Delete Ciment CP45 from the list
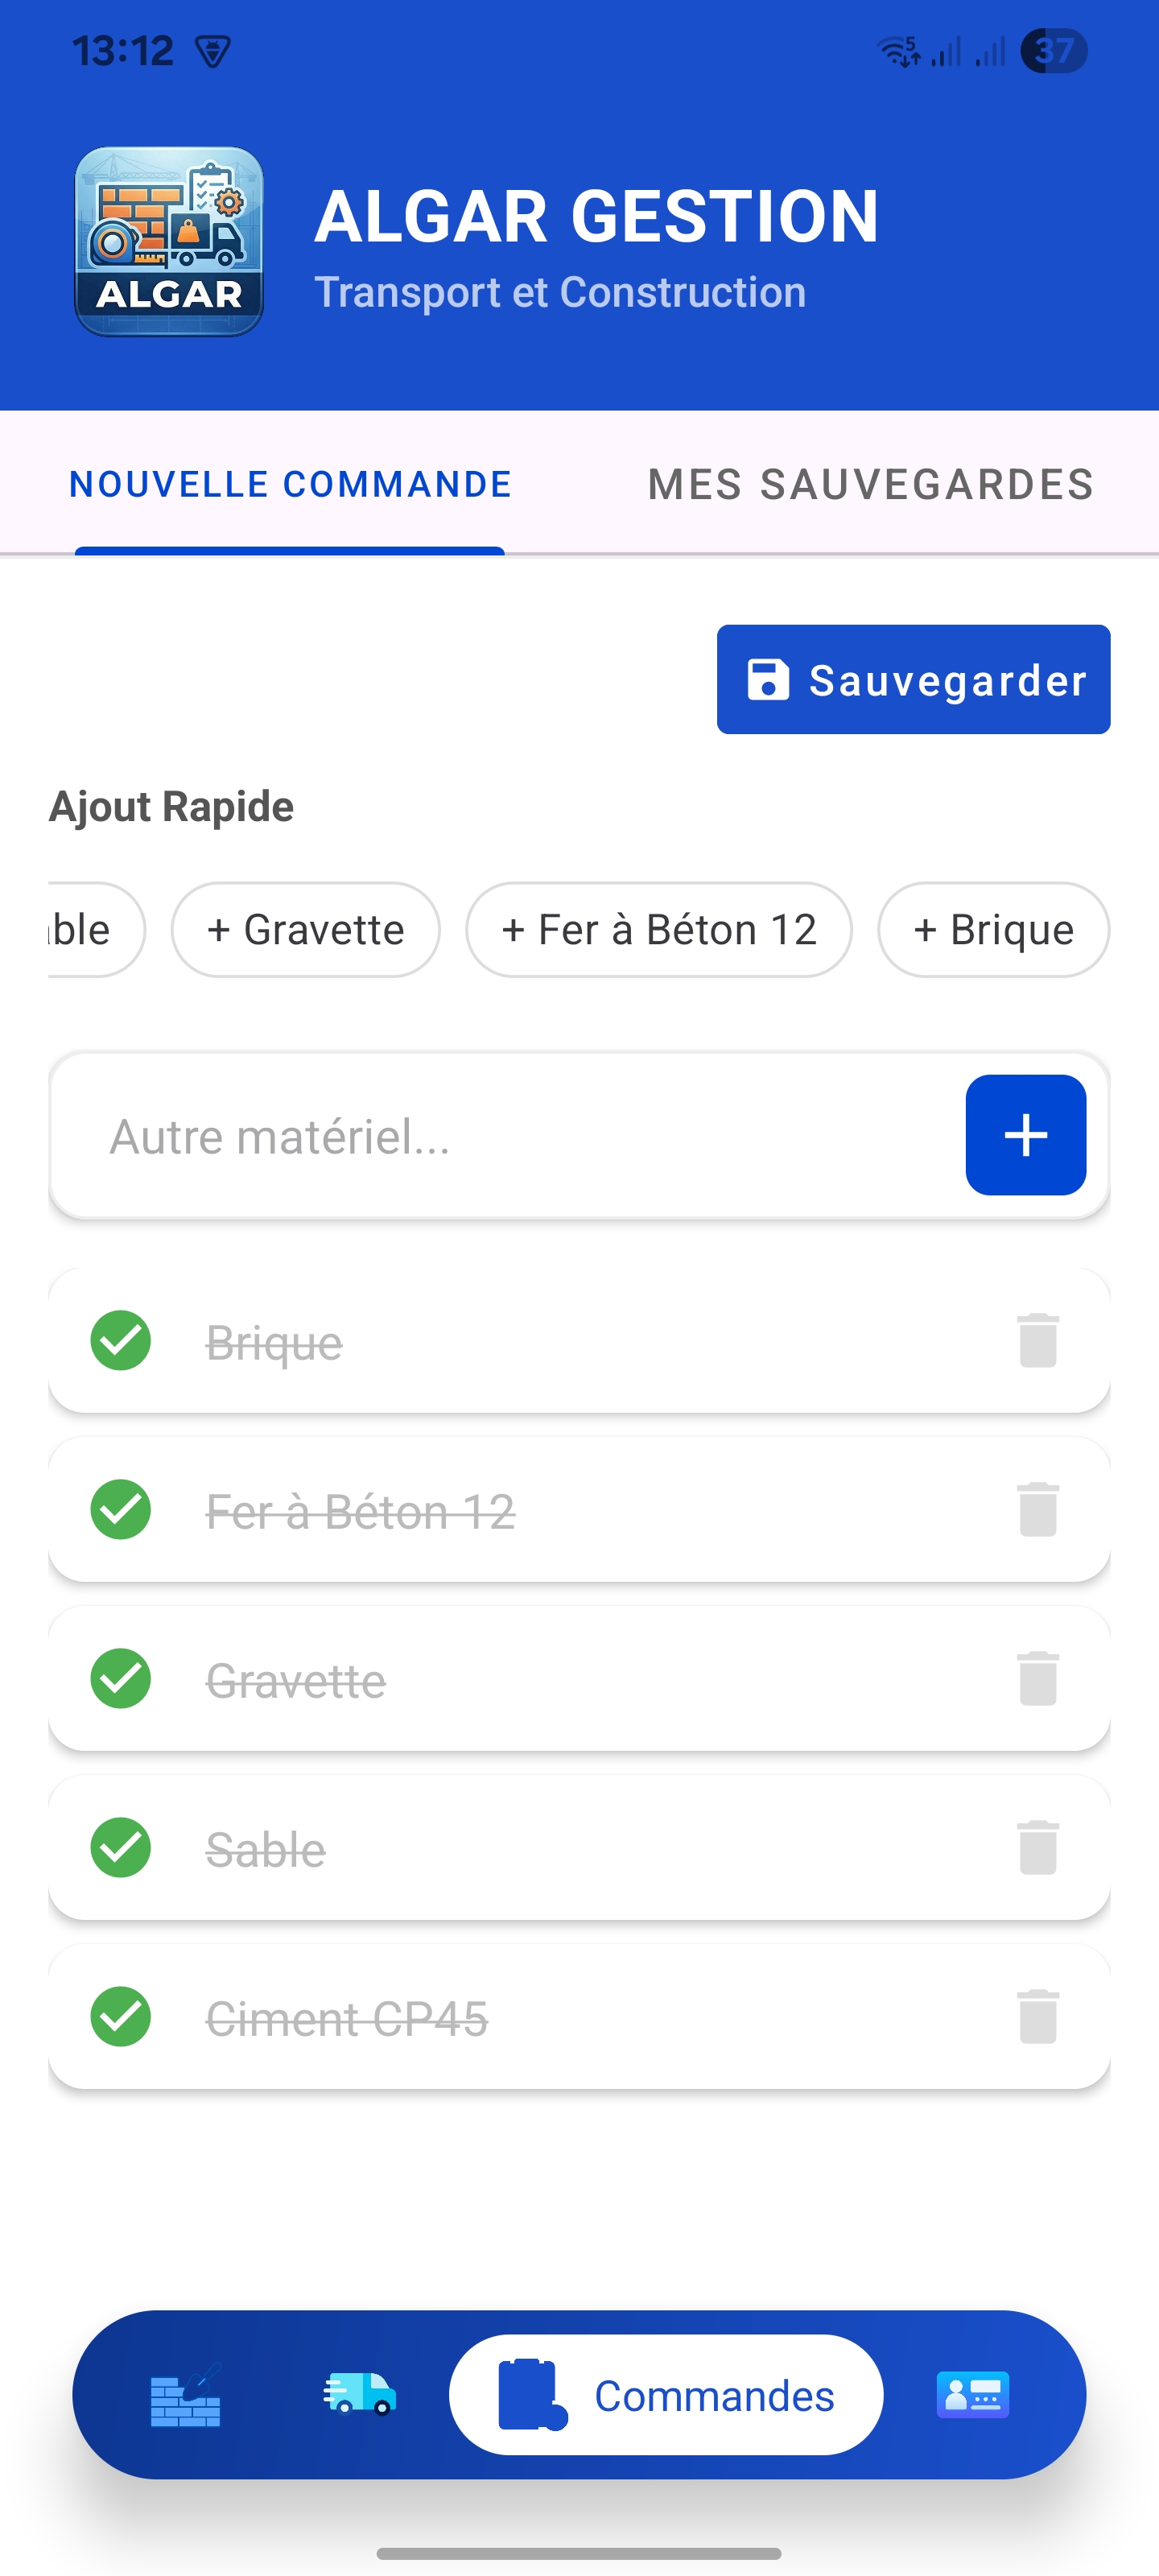The width and height of the screenshot is (1159, 2576). 1037,2016
